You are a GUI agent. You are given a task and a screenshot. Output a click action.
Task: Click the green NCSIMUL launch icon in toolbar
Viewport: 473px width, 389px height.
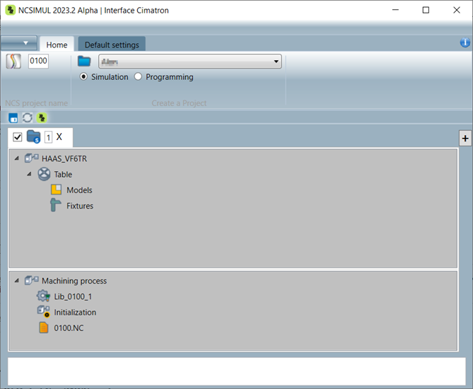coord(42,117)
